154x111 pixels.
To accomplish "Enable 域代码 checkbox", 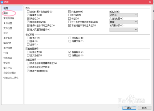I will tap(70, 15).
